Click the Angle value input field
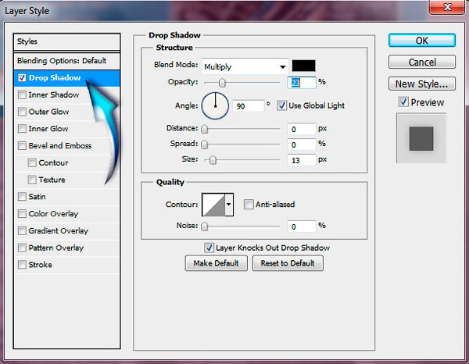 pyautogui.click(x=248, y=106)
